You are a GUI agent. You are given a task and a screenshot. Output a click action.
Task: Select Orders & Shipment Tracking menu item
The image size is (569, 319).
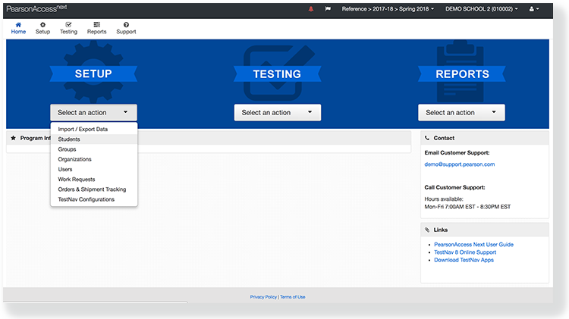coord(92,189)
